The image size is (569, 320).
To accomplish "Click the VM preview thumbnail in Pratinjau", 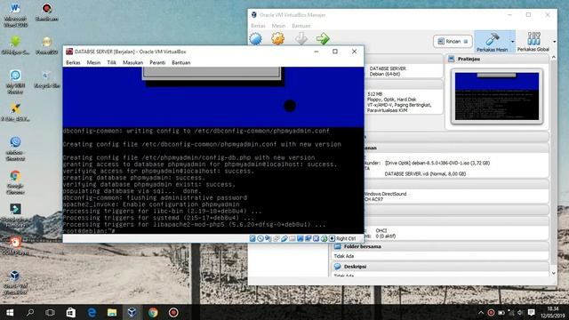I will (x=497, y=96).
